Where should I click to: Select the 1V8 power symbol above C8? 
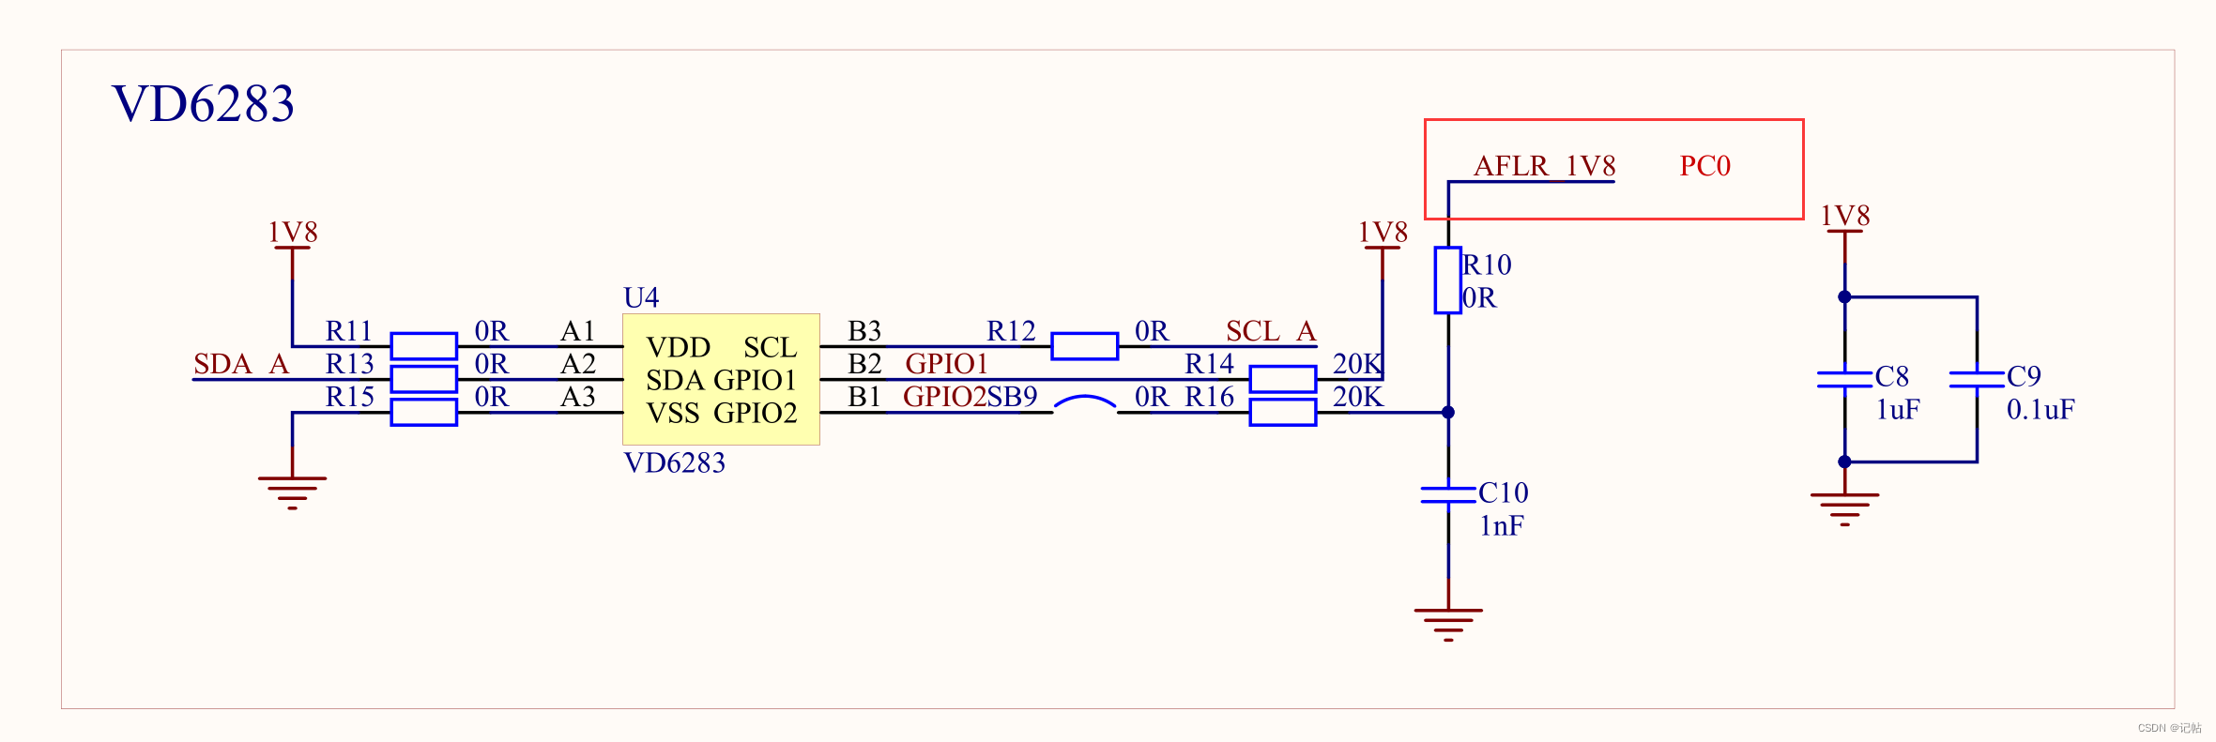coord(1844,232)
